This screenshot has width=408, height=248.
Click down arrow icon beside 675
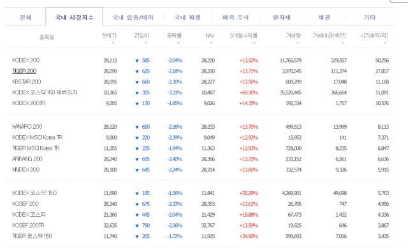(137, 204)
